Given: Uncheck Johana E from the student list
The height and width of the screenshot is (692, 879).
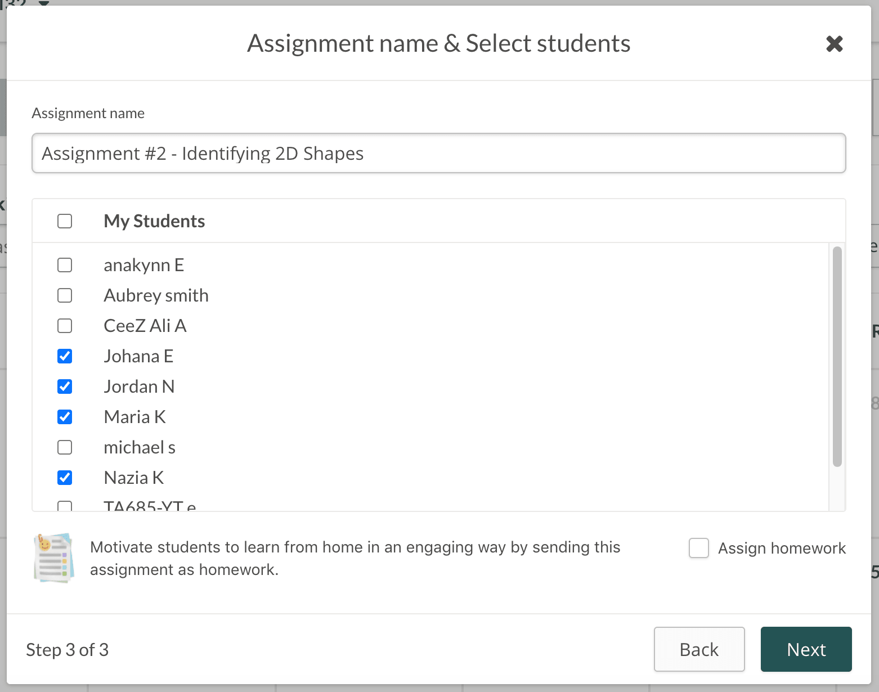Looking at the screenshot, I should tap(65, 356).
